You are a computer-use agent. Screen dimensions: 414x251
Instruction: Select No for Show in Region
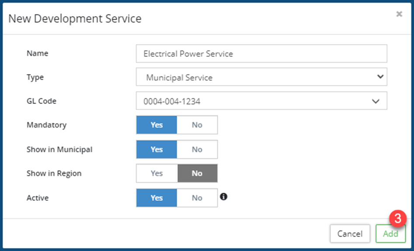pos(197,173)
